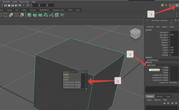
Task: Open the UV Texture Editor shelf icon
Action: click(x=56, y=15)
